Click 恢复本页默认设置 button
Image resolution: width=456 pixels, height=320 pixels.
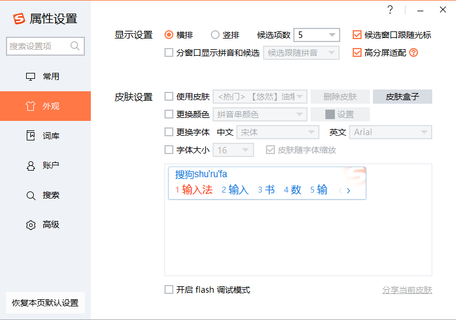(x=45, y=303)
